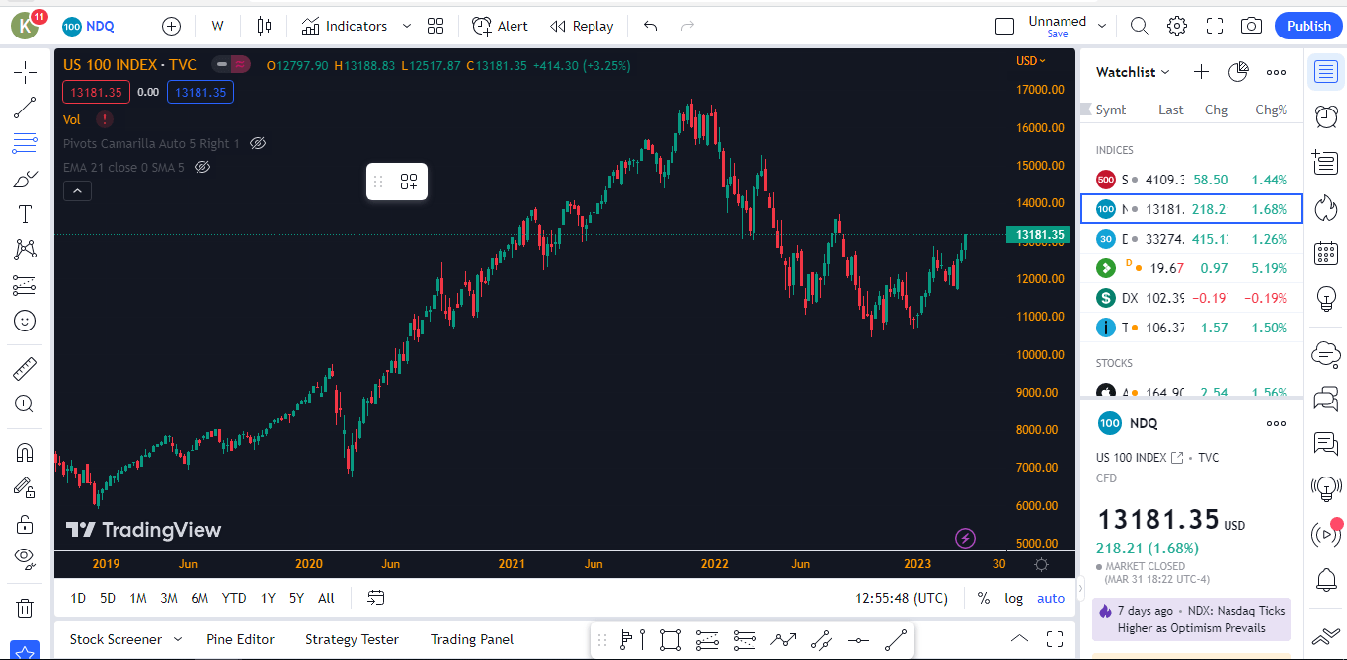Click the Magnet mode icon
The image size is (1347, 660).
(25, 453)
